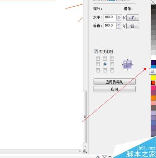Select the bottom-right anchor point box
This screenshot has height=158, width=156.
112,70
